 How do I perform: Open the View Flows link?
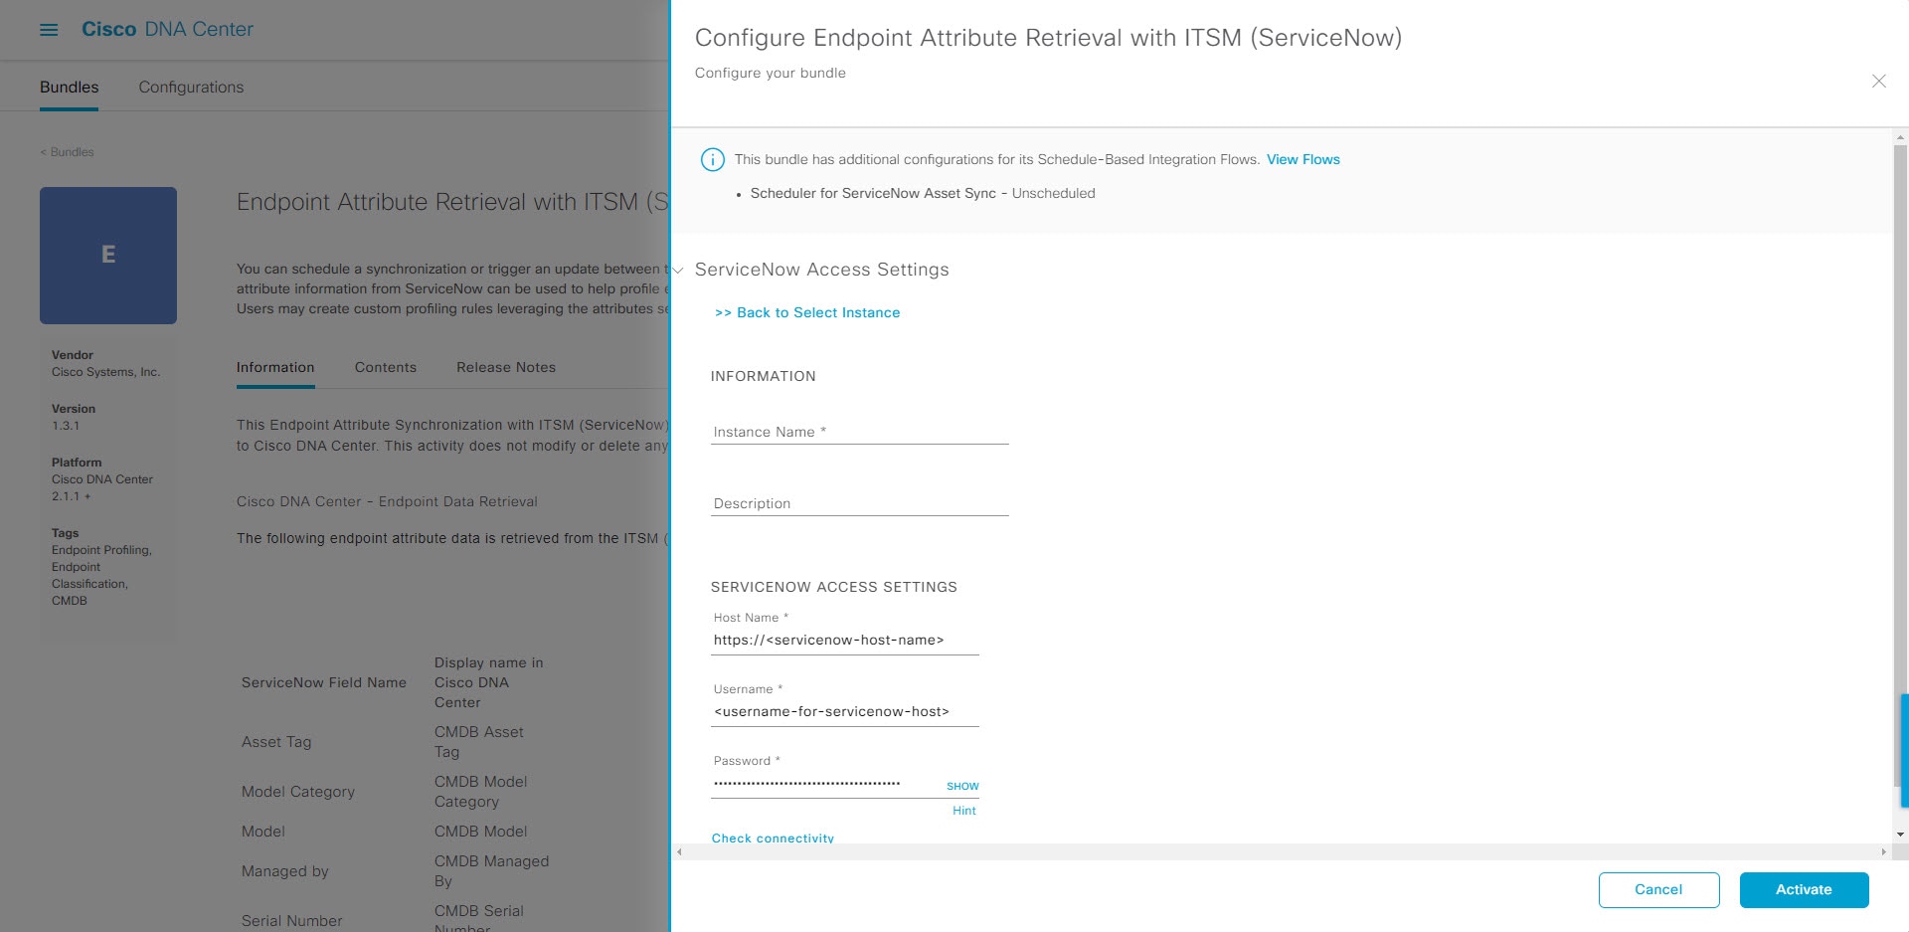tap(1302, 159)
